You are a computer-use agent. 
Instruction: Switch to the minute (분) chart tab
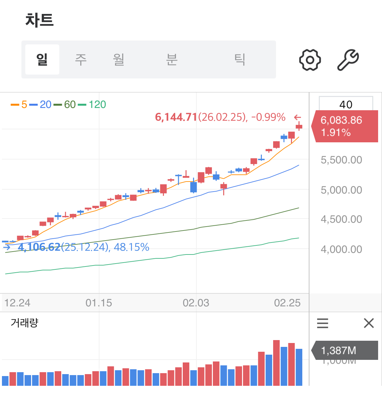click(x=172, y=60)
